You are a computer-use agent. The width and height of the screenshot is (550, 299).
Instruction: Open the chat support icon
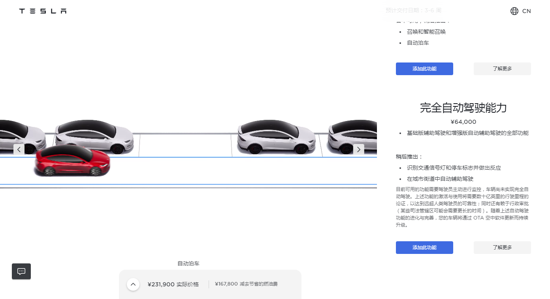[x=21, y=271]
